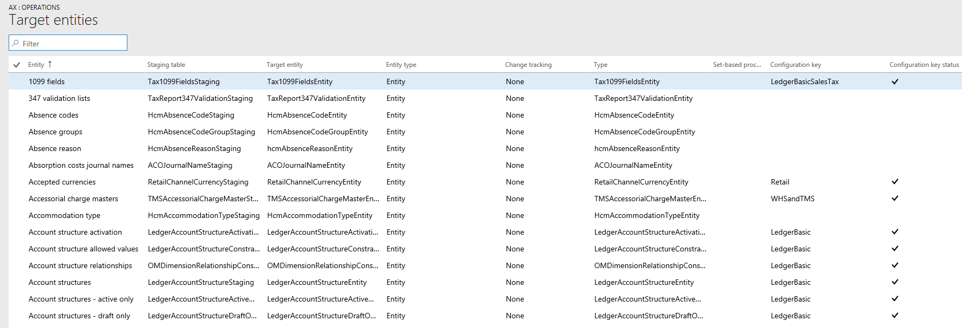Click Change tracking None for Absence codes
The image size is (962, 328).
point(515,115)
